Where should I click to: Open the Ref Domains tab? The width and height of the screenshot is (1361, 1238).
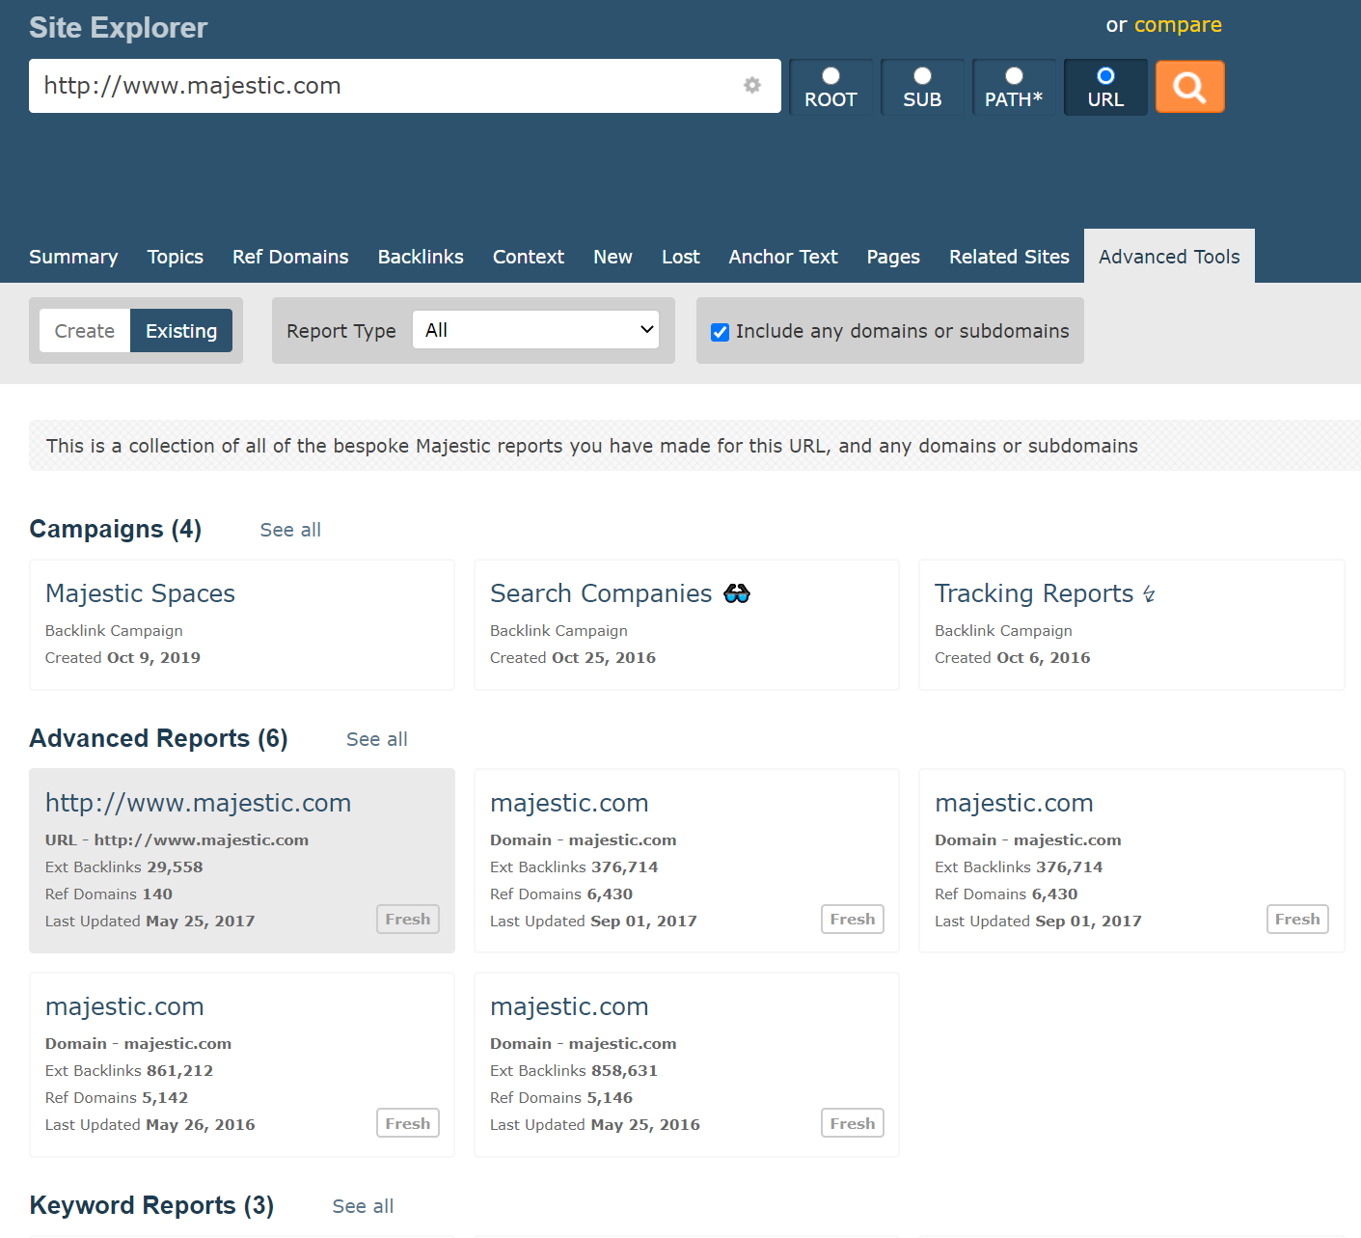pos(290,257)
